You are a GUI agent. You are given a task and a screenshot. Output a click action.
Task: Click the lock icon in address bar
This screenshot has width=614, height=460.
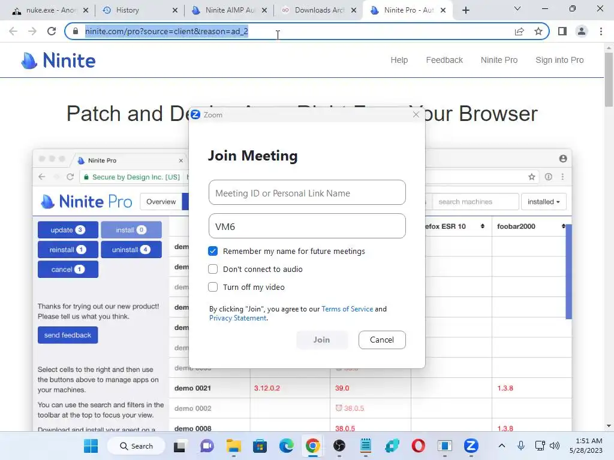76,31
